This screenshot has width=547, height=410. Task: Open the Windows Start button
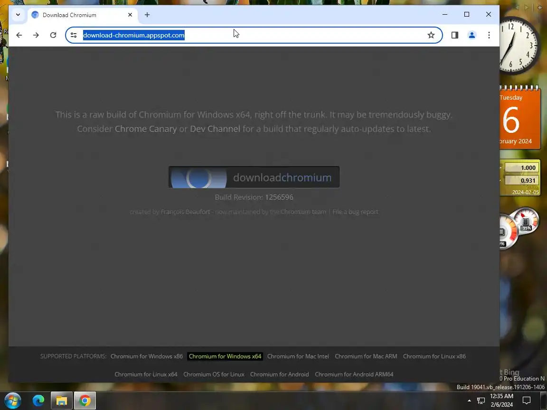point(12,401)
